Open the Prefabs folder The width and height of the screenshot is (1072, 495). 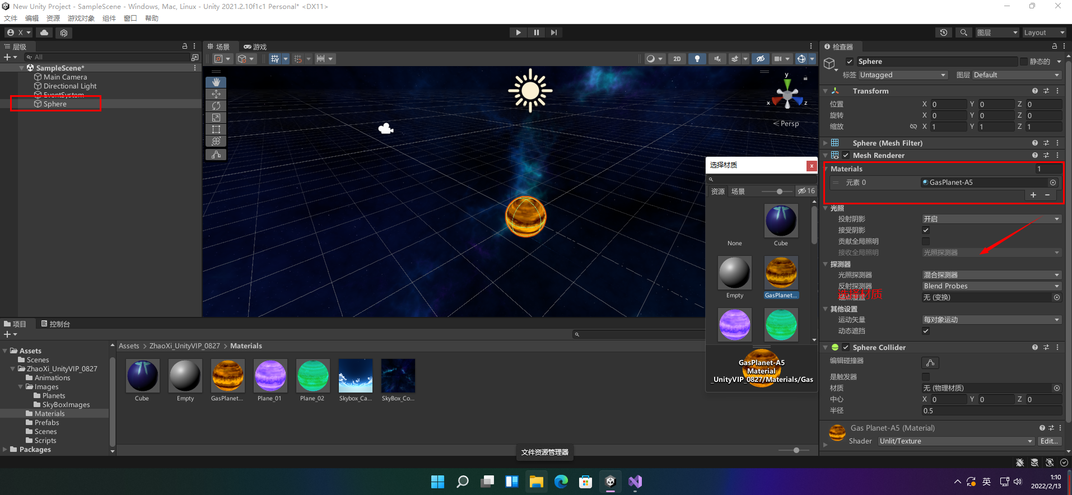tap(46, 423)
